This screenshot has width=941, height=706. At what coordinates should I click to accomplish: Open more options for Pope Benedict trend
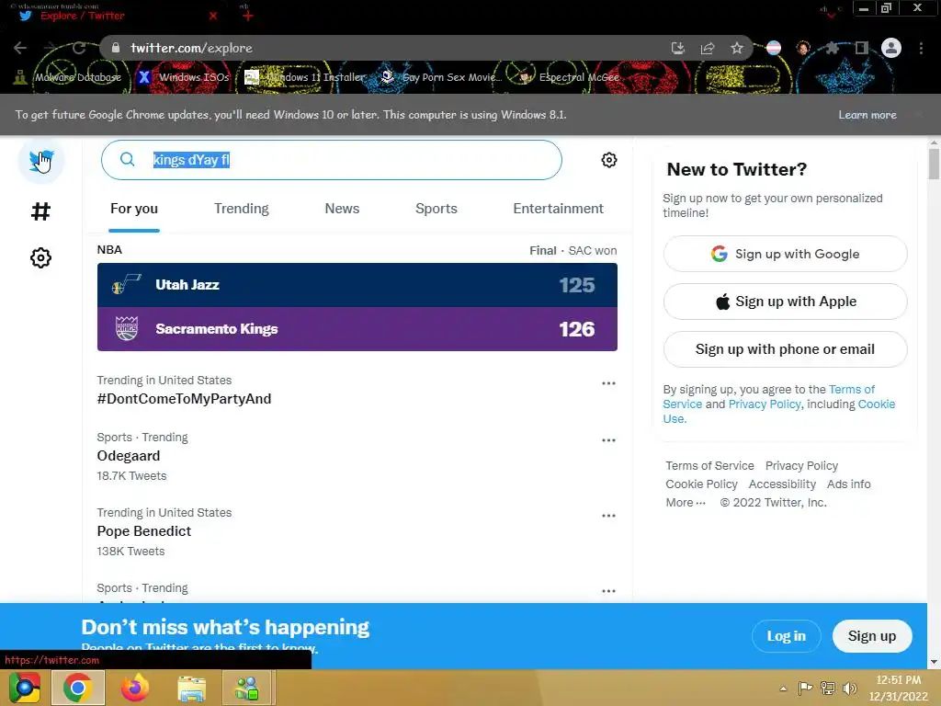click(x=608, y=516)
